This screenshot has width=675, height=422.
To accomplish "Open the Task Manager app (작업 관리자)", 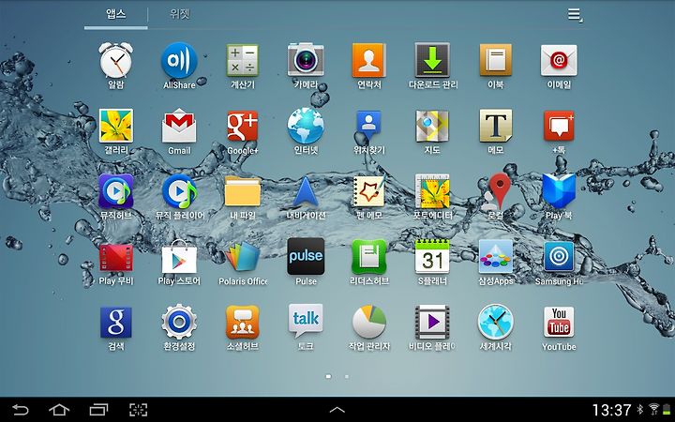I will click(x=369, y=322).
